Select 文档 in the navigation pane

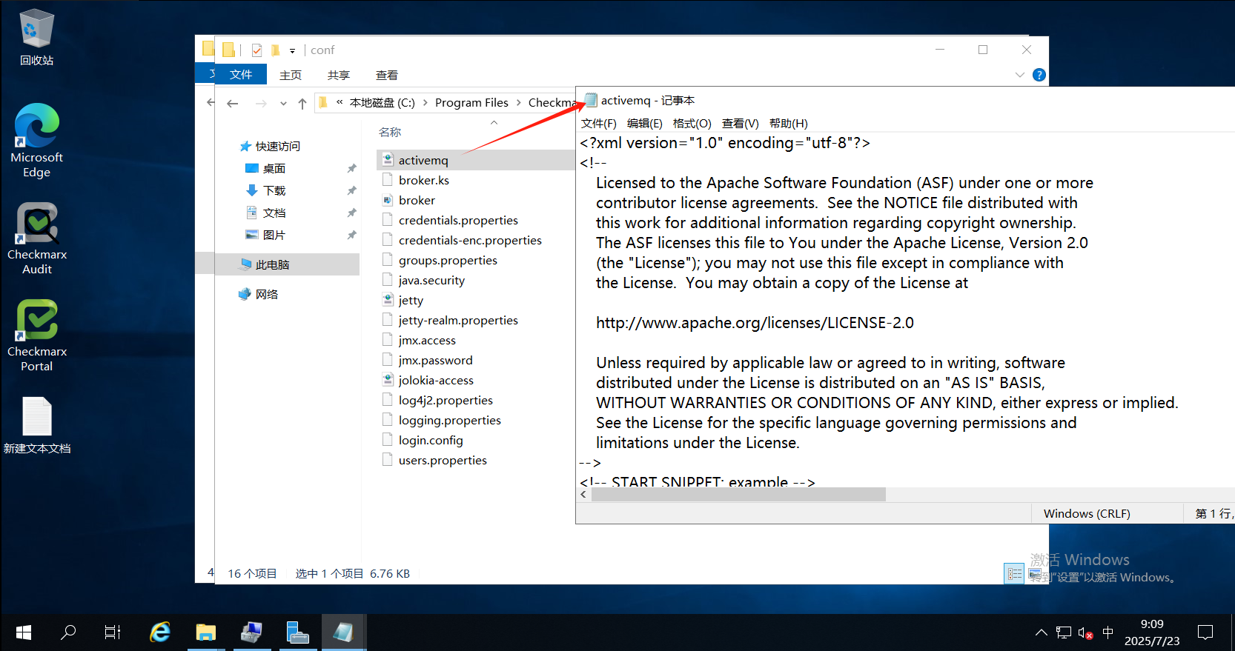tap(274, 213)
